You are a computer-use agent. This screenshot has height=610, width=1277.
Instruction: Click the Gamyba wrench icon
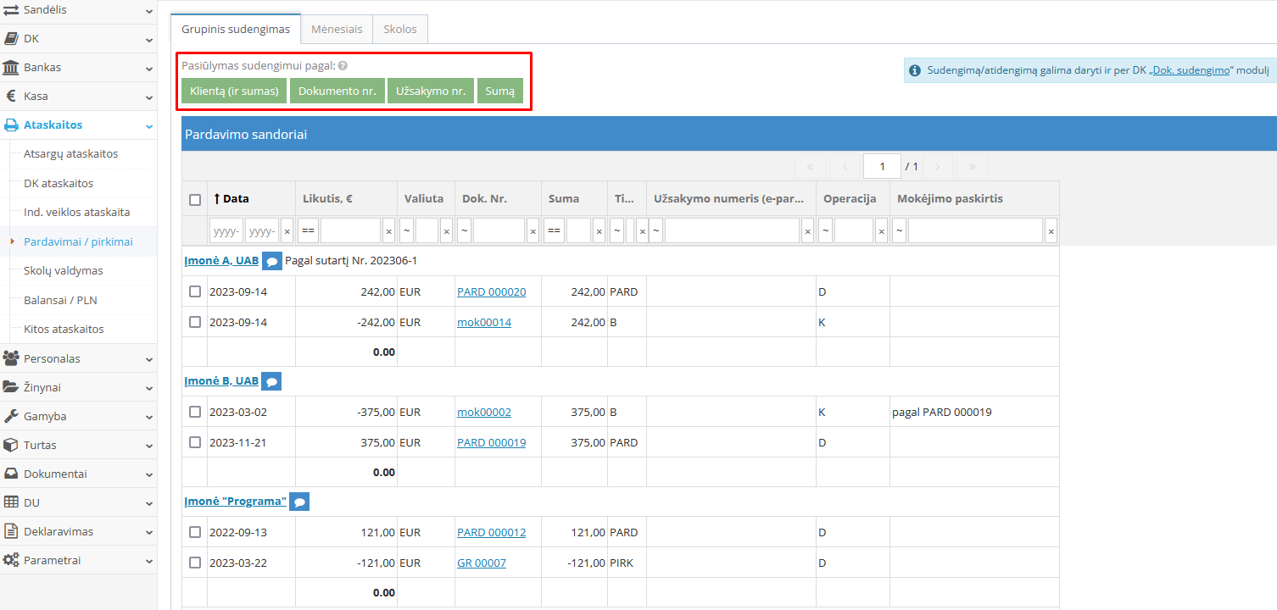(x=11, y=416)
